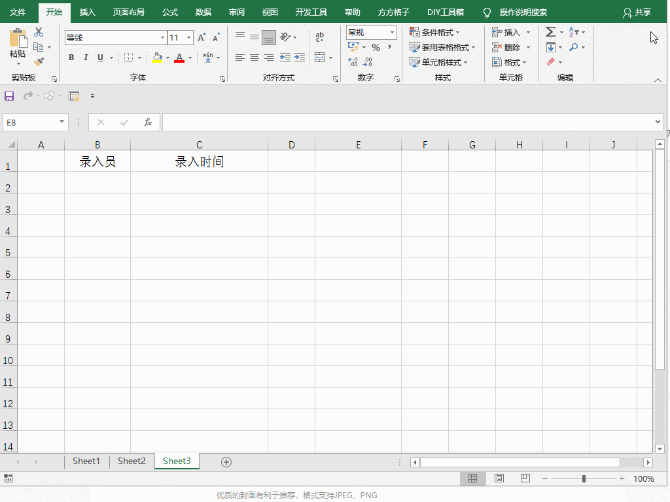This screenshot has height=502, width=670.
Task: Save the workbook using the floppy icon
Action: click(9, 96)
